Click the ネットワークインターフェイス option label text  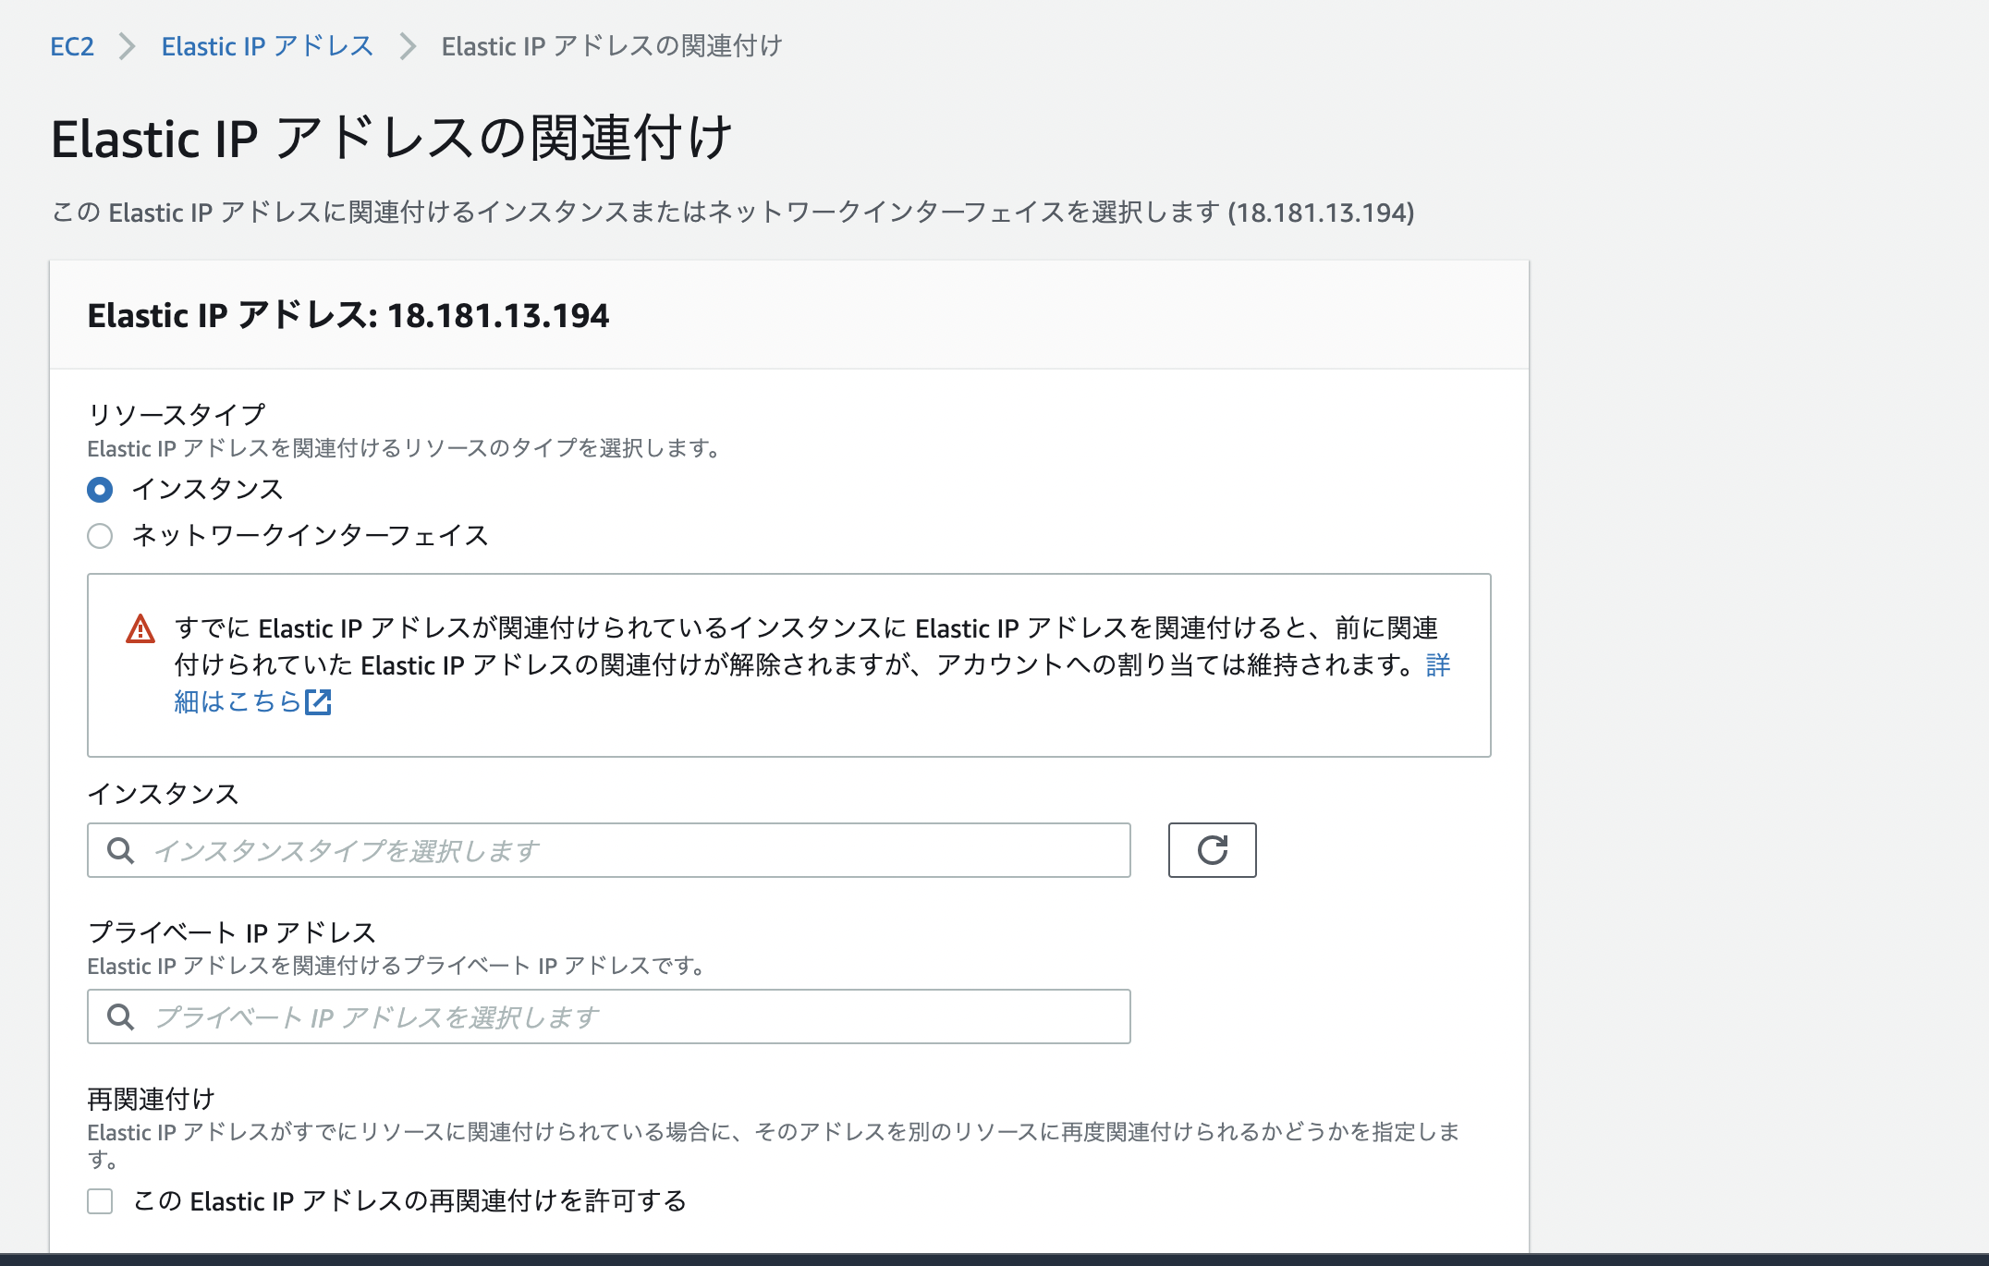310,536
